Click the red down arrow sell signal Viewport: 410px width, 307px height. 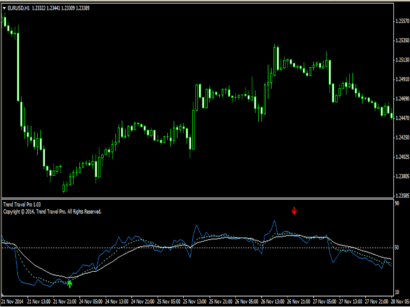(294, 211)
